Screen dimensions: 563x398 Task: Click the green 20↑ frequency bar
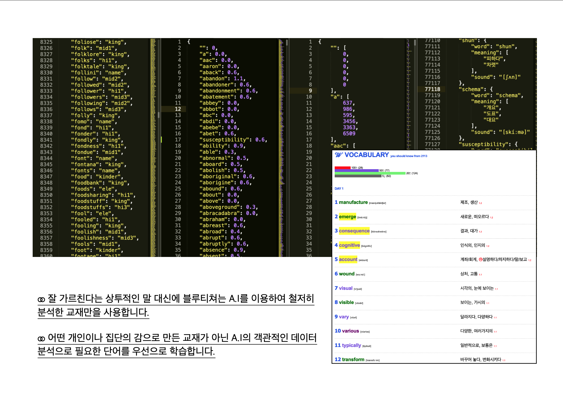(370, 173)
